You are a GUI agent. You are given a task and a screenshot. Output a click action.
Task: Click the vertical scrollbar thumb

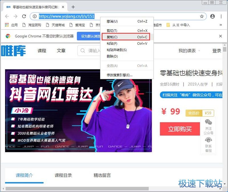pos(225,49)
